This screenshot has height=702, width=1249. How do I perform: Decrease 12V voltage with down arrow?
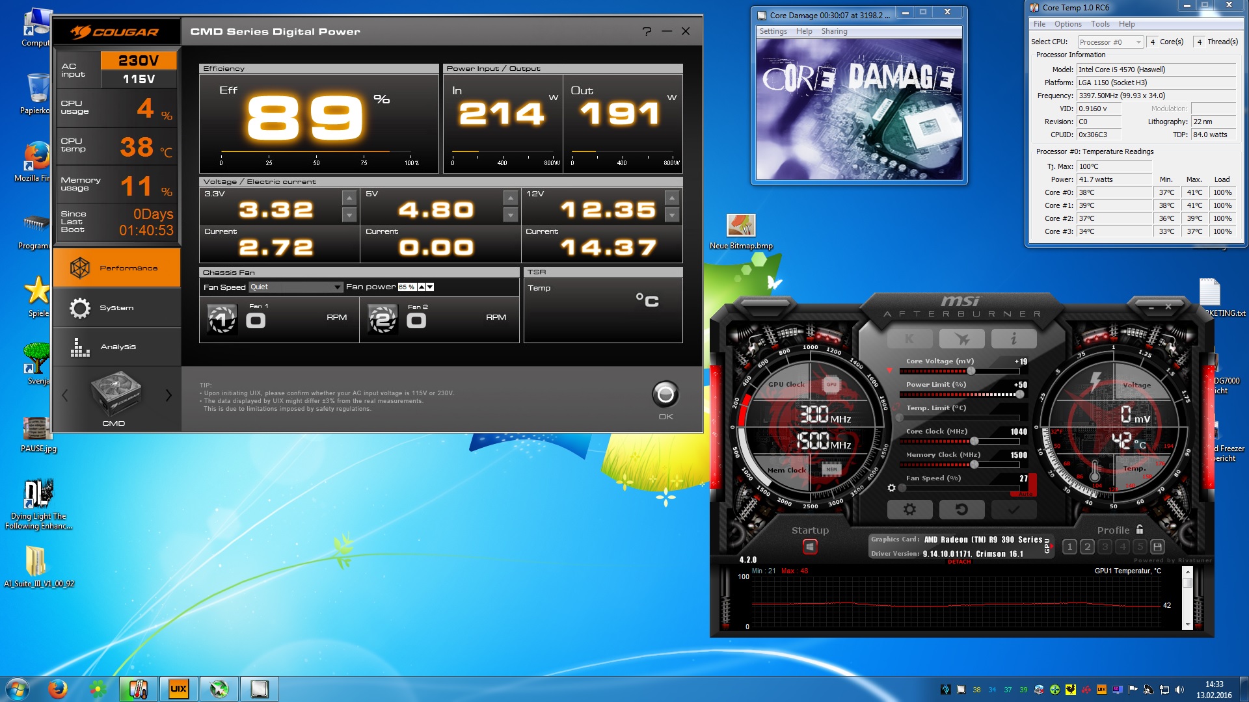click(672, 214)
